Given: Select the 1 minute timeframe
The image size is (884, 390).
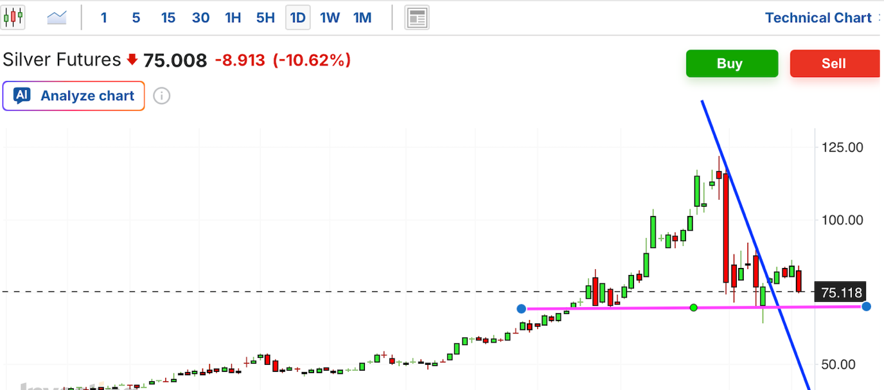Looking at the screenshot, I should click(104, 17).
